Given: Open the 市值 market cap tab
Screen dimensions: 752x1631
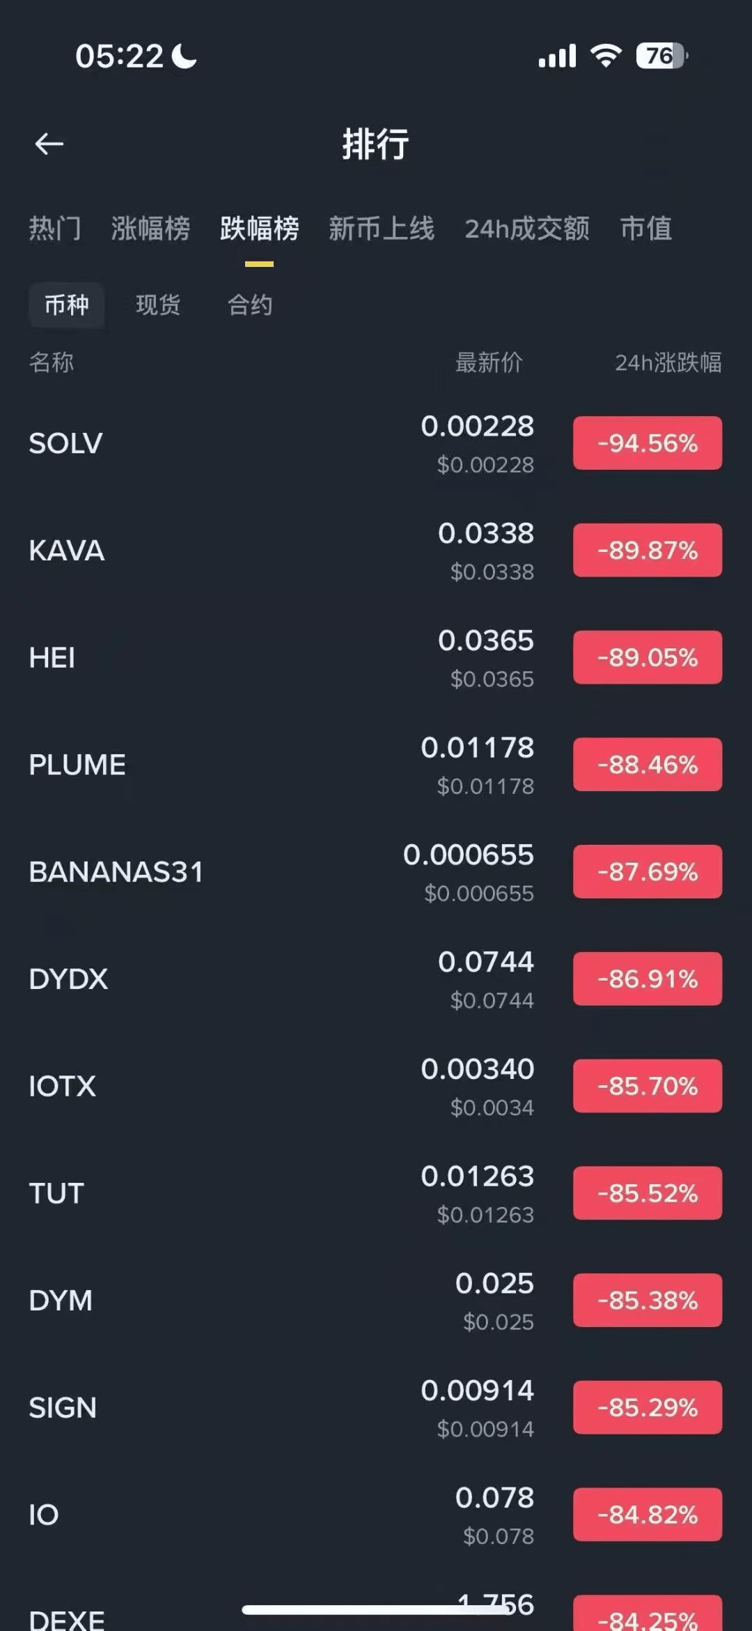Looking at the screenshot, I should 646,229.
